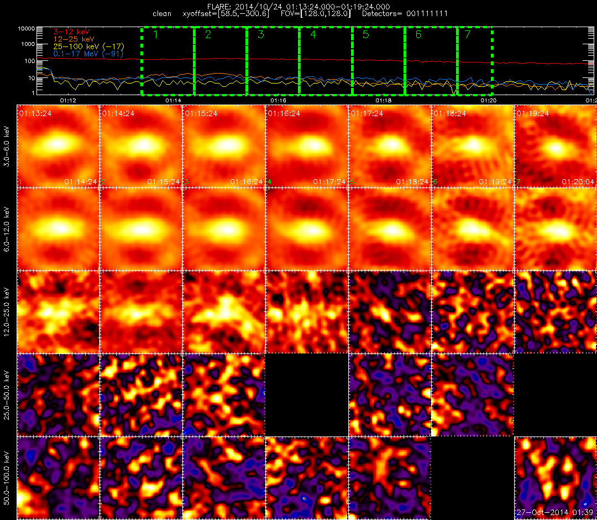
Task: Click the '3.0-6.0 keV' row label
Action: coord(7,146)
